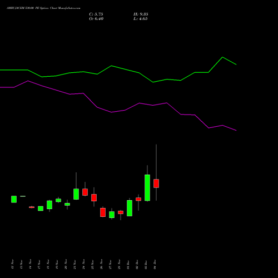
Task: Select the '14 Nov' date axis label
Action: click(30, 264)
